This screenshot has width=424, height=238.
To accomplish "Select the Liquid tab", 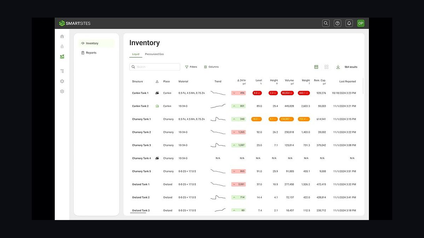I will pyautogui.click(x=136, y=54).
